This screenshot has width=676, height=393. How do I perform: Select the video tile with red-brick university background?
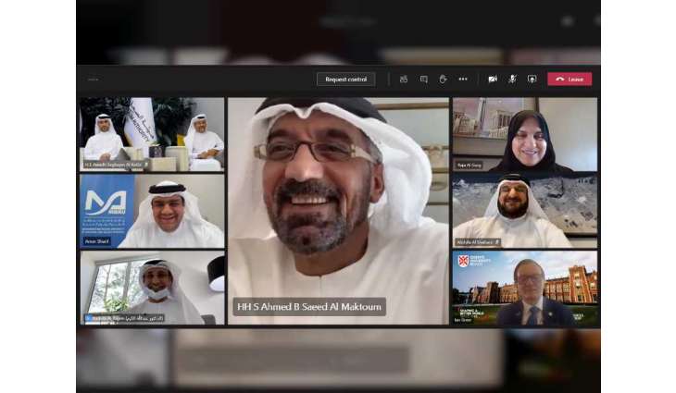pos(525,288)
